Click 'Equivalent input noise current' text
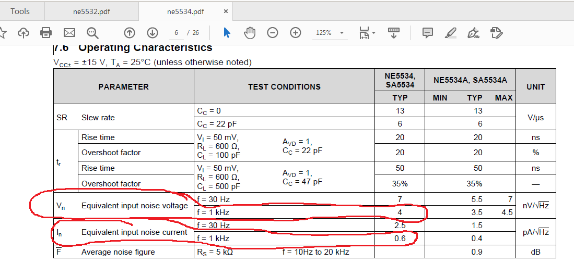574x276 pixels. pos(134,232)
